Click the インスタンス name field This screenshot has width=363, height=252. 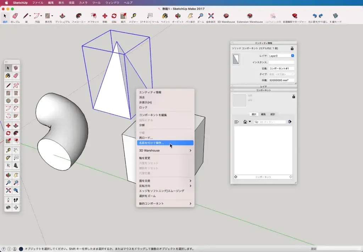click(281, 62)
